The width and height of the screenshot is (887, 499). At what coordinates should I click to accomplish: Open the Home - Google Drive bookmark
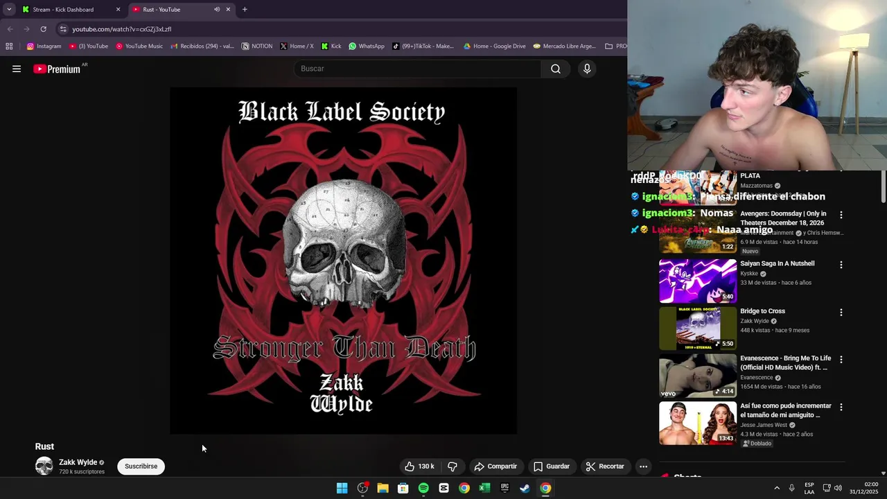click(x=494, y=46)
